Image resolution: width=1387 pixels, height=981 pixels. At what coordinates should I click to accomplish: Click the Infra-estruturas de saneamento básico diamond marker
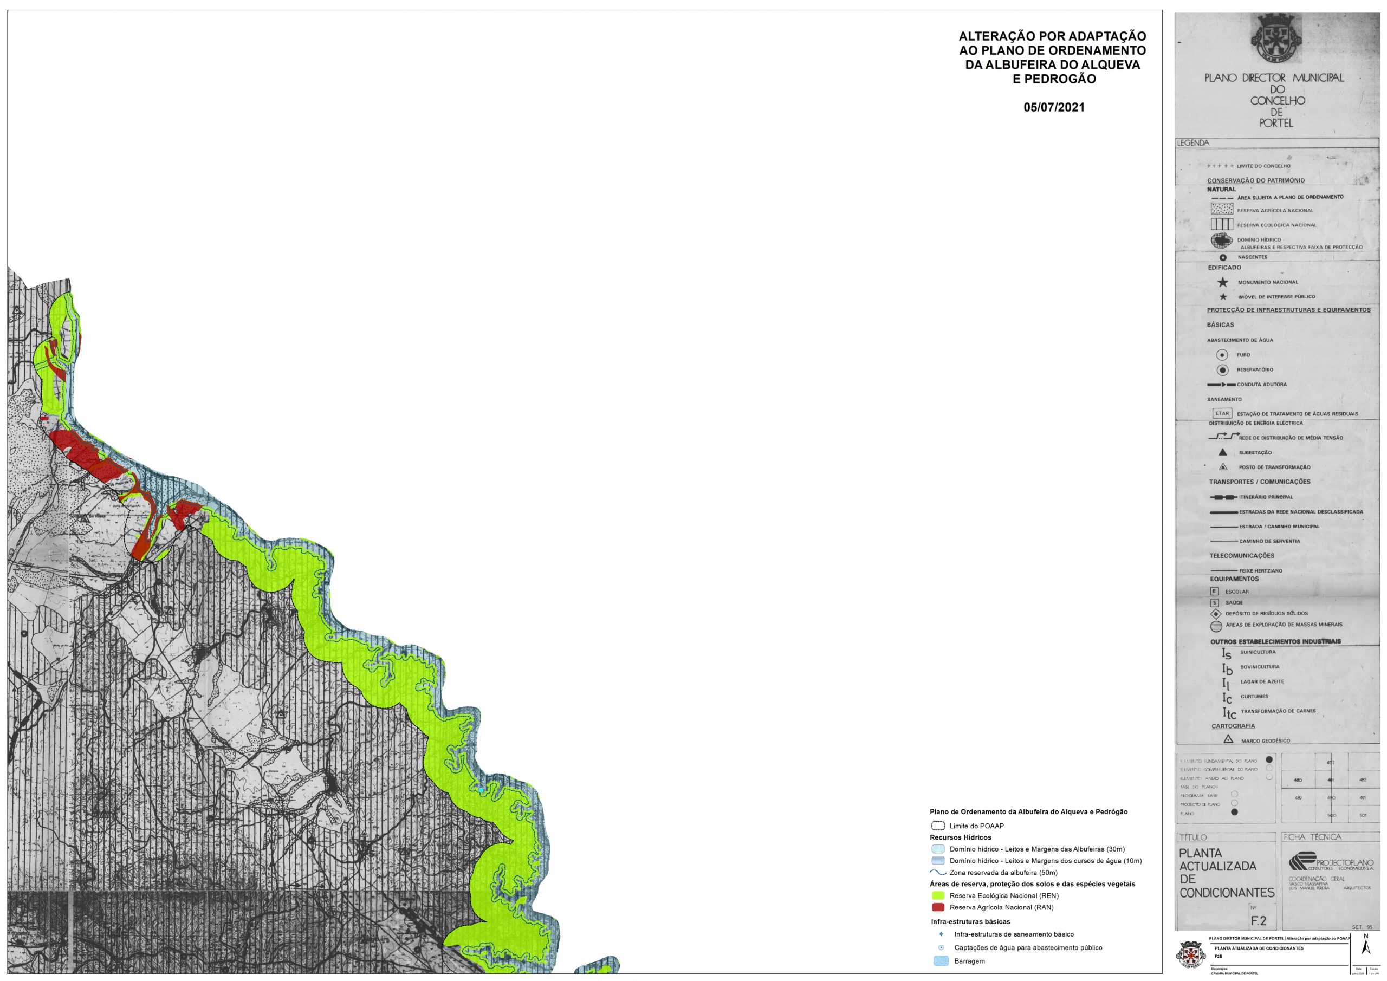(941, 934)
